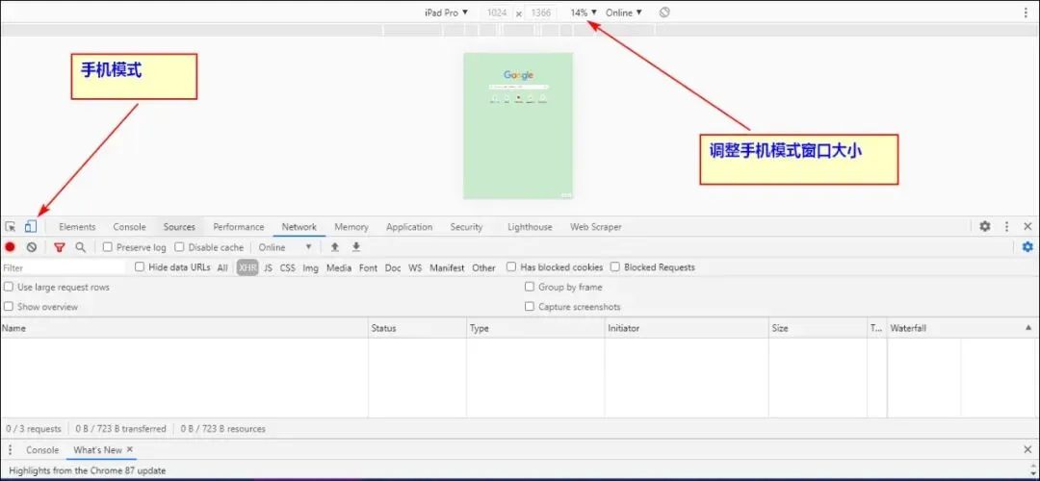
Task: Open device toolbar Online throttling dropdown
Action: coord(623,13)
